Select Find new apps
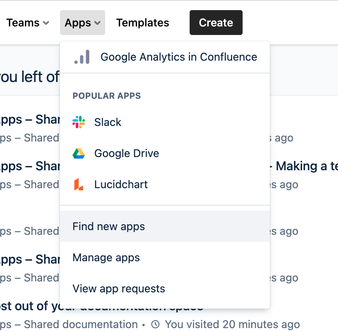 click(x=109, y=226)
